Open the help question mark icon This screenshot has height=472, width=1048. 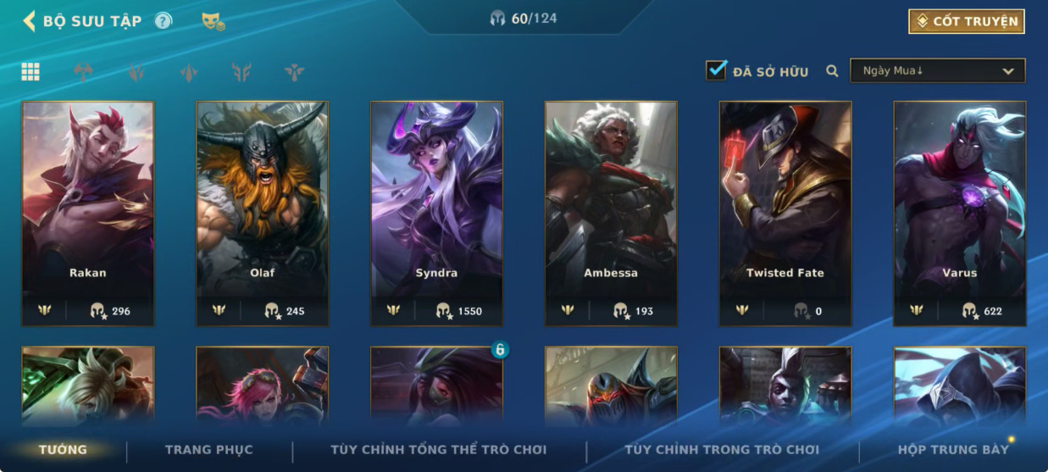tap(163, 21)
